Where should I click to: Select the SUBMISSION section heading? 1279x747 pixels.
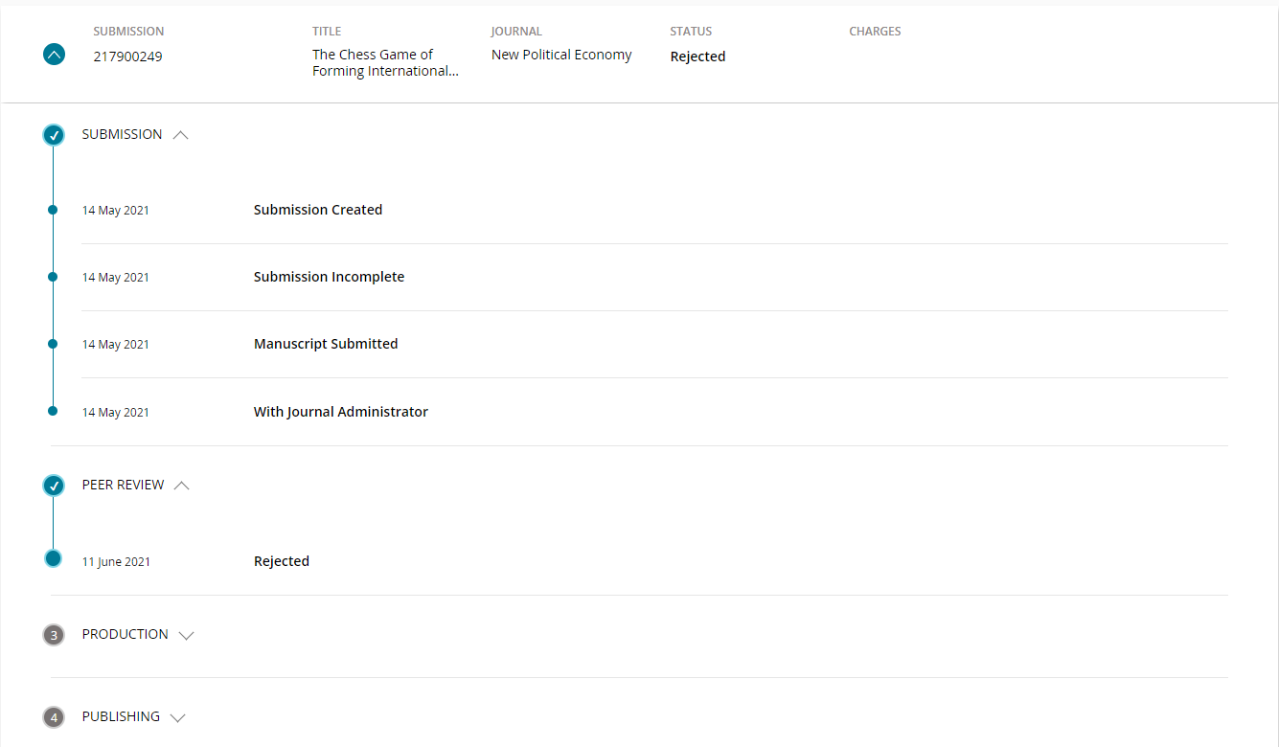click(x=122, y=134)
